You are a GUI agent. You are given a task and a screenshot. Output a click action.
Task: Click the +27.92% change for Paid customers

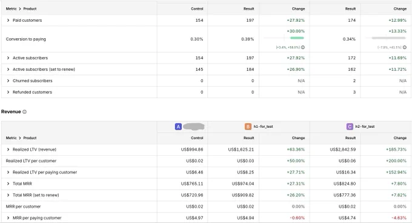point(296,20)
